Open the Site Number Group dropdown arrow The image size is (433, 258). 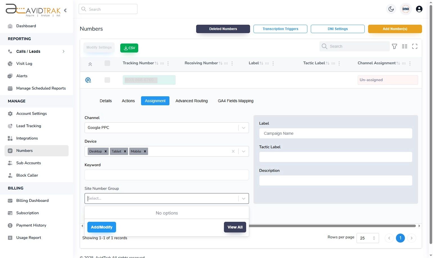click(244, 198)
